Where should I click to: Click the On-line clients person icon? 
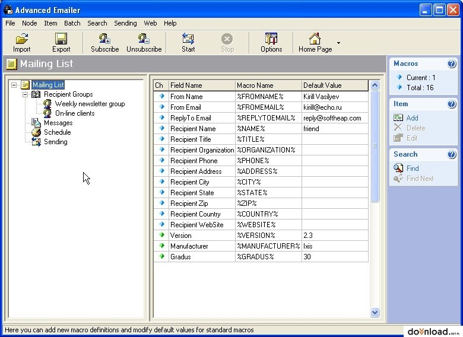coord(47,113)
